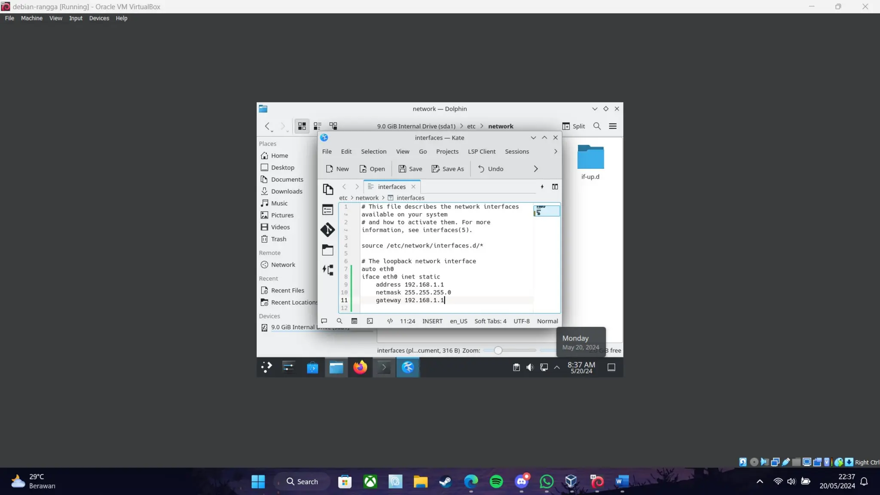Open the Selection menu in Kate
The height and width of the screenshot is (495, 880).
(x=373, y=152)
